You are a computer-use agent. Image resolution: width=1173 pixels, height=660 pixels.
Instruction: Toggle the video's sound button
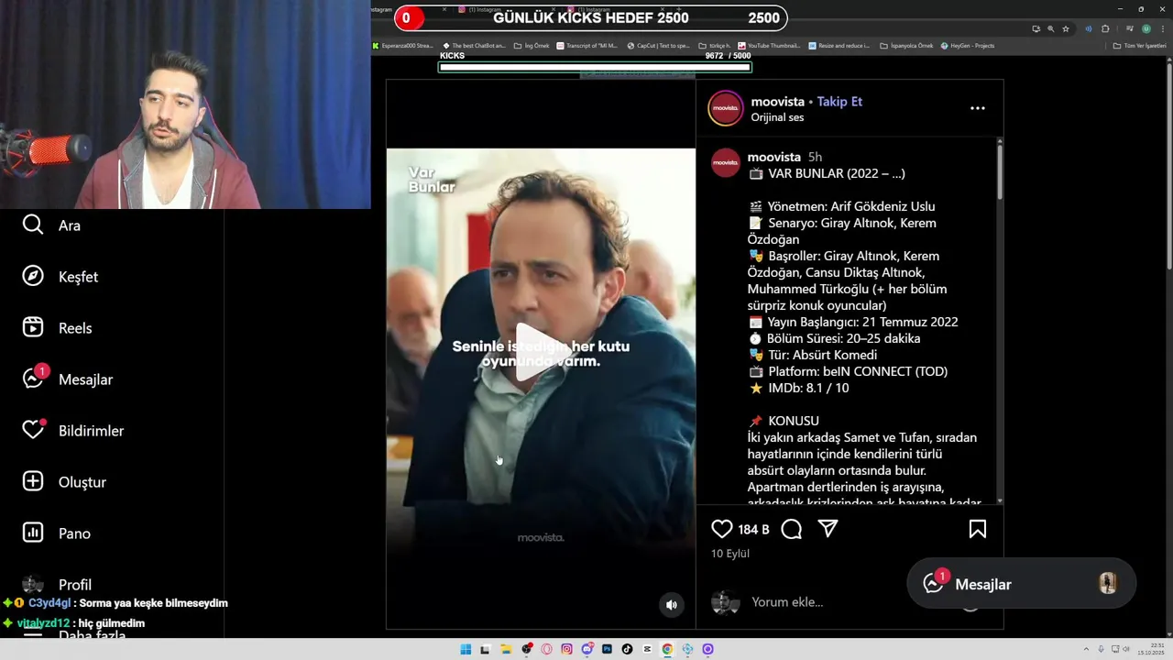coord(672,604)
